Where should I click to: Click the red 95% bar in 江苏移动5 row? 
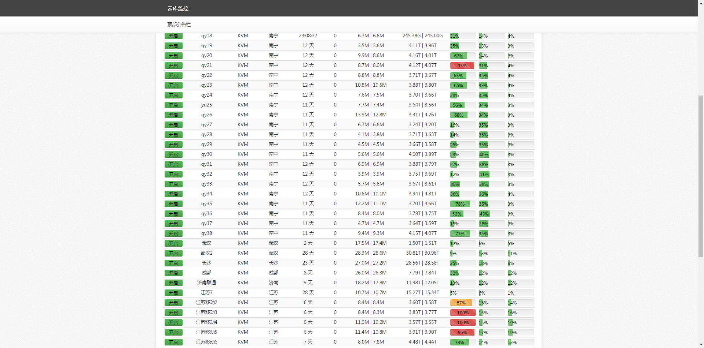pos(462,332)
